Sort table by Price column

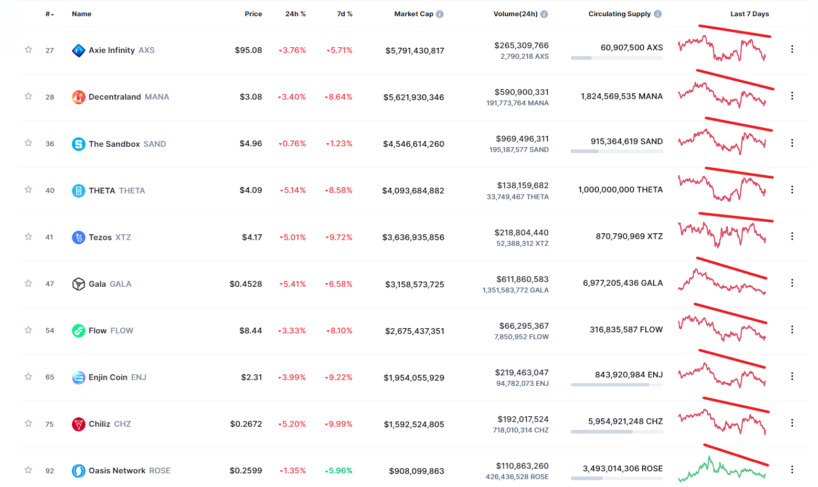tap(253, 14)
